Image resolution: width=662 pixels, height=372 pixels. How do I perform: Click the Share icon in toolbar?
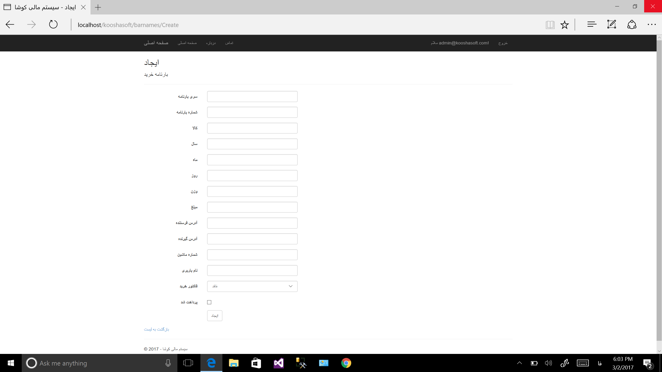[x=631, y=25]
